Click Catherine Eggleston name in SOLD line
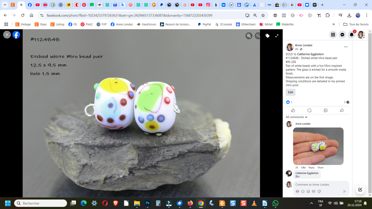The image size is (372, 209). (310, 54)
